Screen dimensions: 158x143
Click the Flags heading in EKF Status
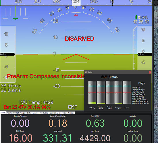pyautogui.click(x=141, y=83)
